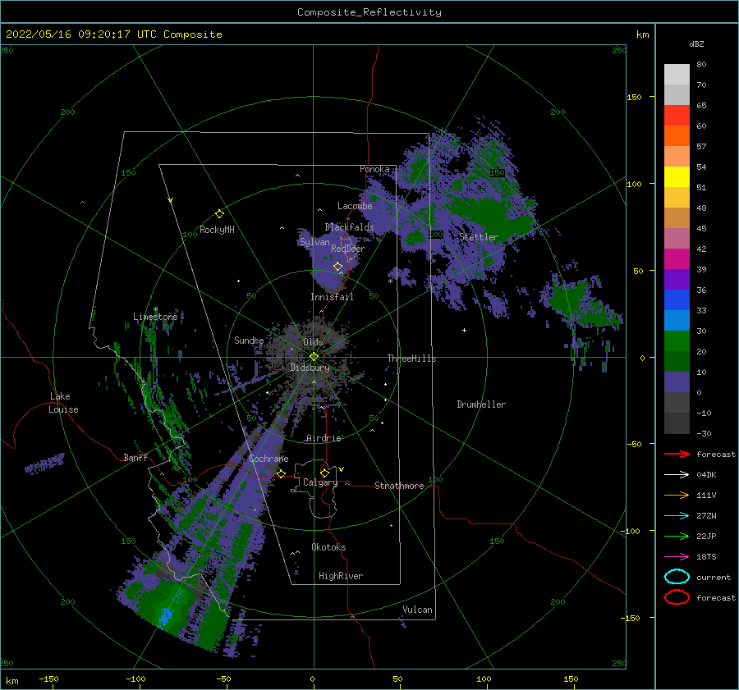This screenshot has height=690, width=739.
Task: Click the orange 60-57 dBZ swatch
Action: 677,136
